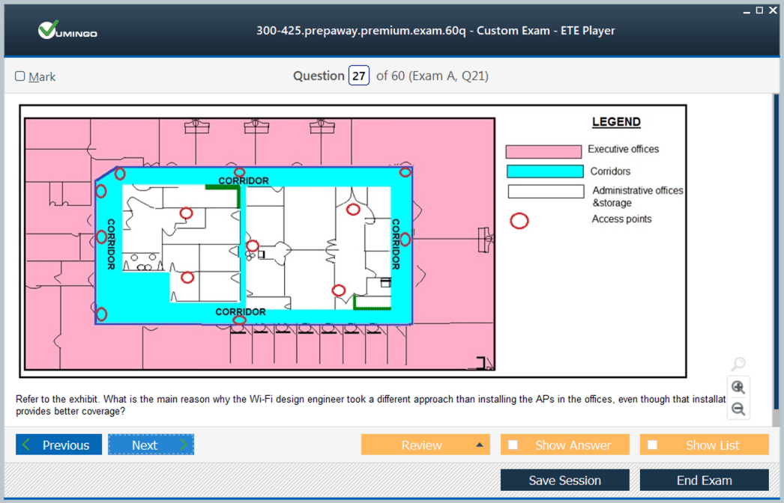784x503 pixels.
Task: Click the 'of 60 (Exam A, Q21)' text
Action: click(432, 76)
